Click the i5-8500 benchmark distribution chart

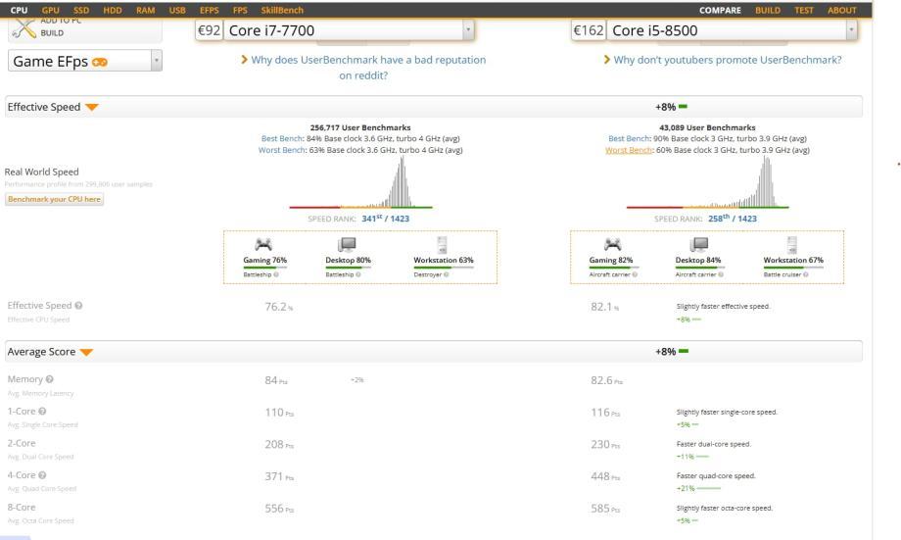point(708,182)
